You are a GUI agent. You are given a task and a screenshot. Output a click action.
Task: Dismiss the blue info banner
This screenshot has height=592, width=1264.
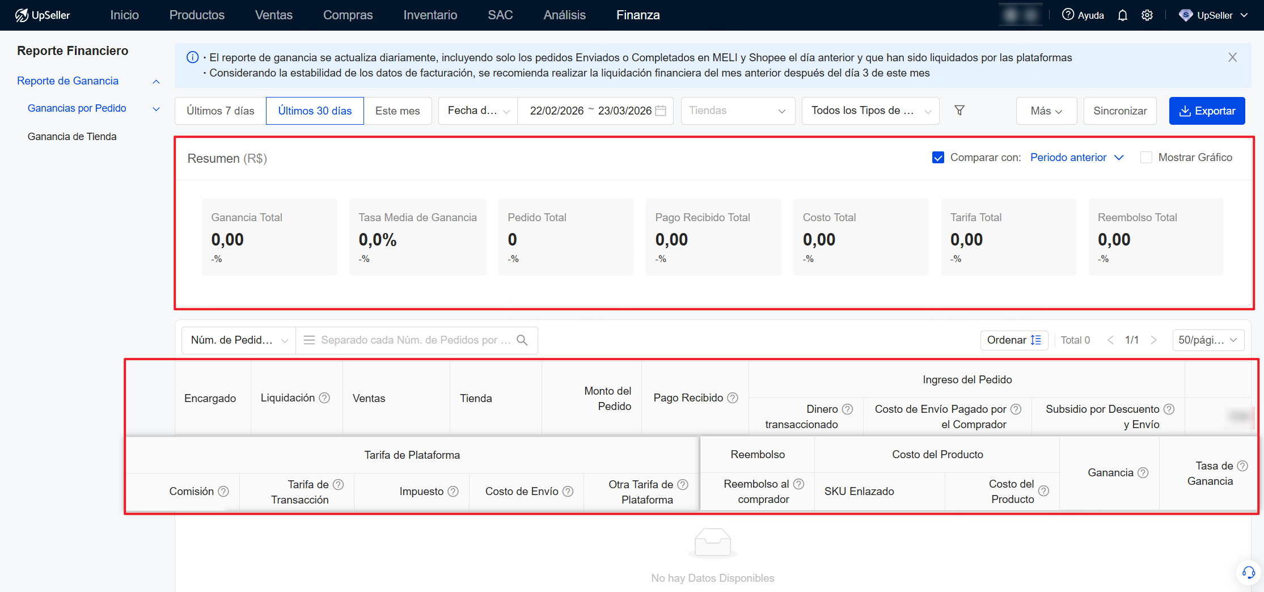pos(1232,57)
